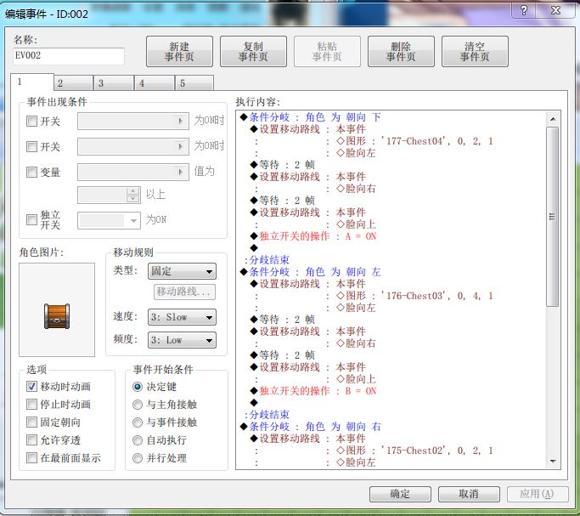Confirm with the 确定 button
Image resolution: width=580 pixels, height=516 pixels.
tap(400, 494)
